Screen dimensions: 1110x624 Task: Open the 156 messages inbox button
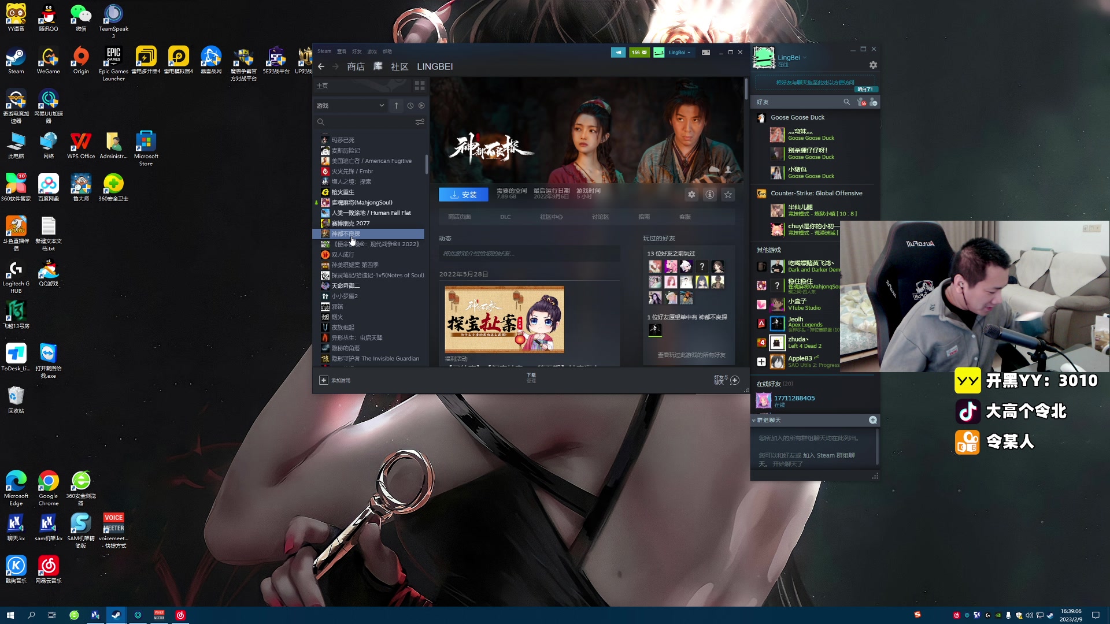(x=639, y=52)
